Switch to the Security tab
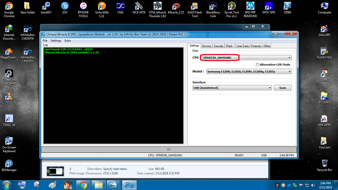This screenshot has height=190, width=338. coord(218,46)
